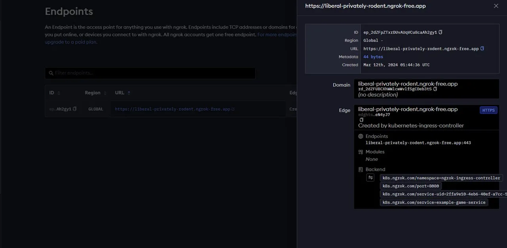Open the edge liberal-privately-rodent.ngrok-free.app heading
The width and height of the screenshot is (507, 248).
pos(408,109)
